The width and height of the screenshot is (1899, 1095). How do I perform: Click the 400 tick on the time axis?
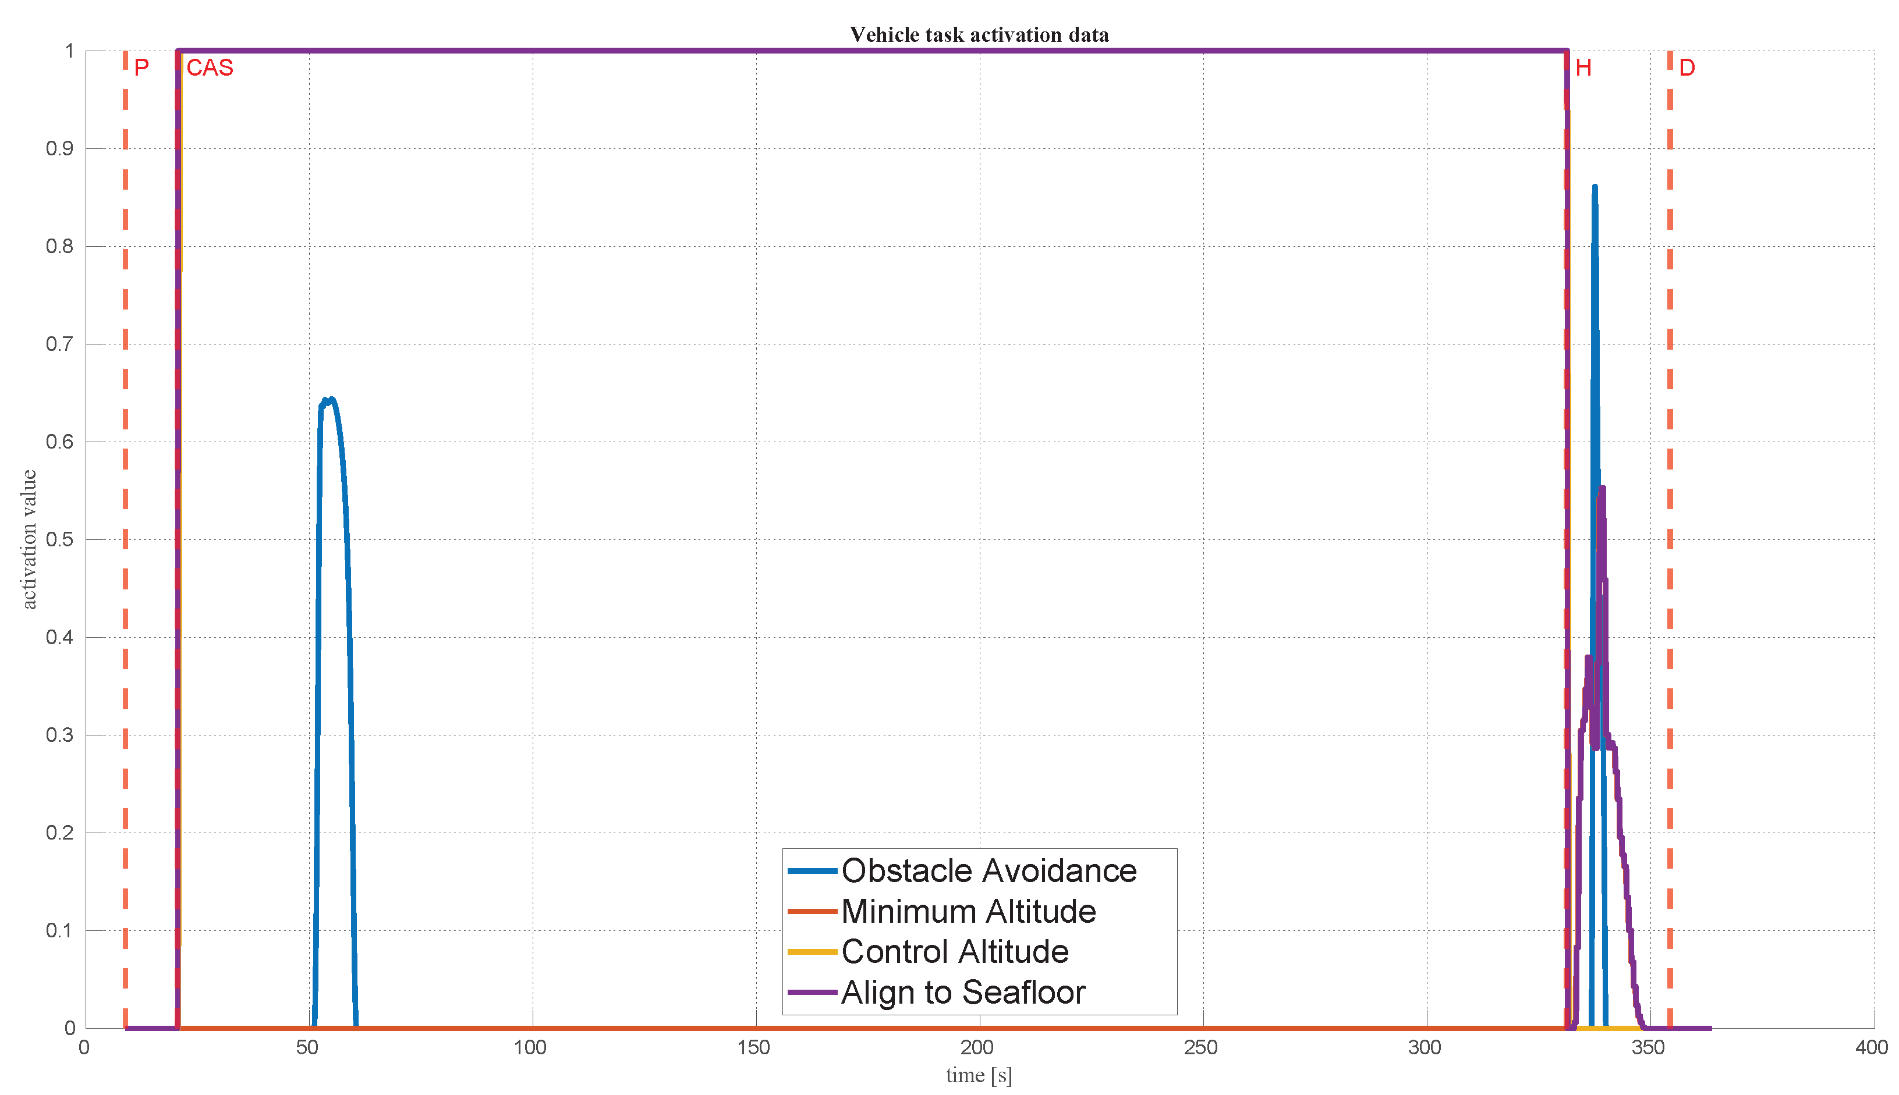click(1872, 1048)
